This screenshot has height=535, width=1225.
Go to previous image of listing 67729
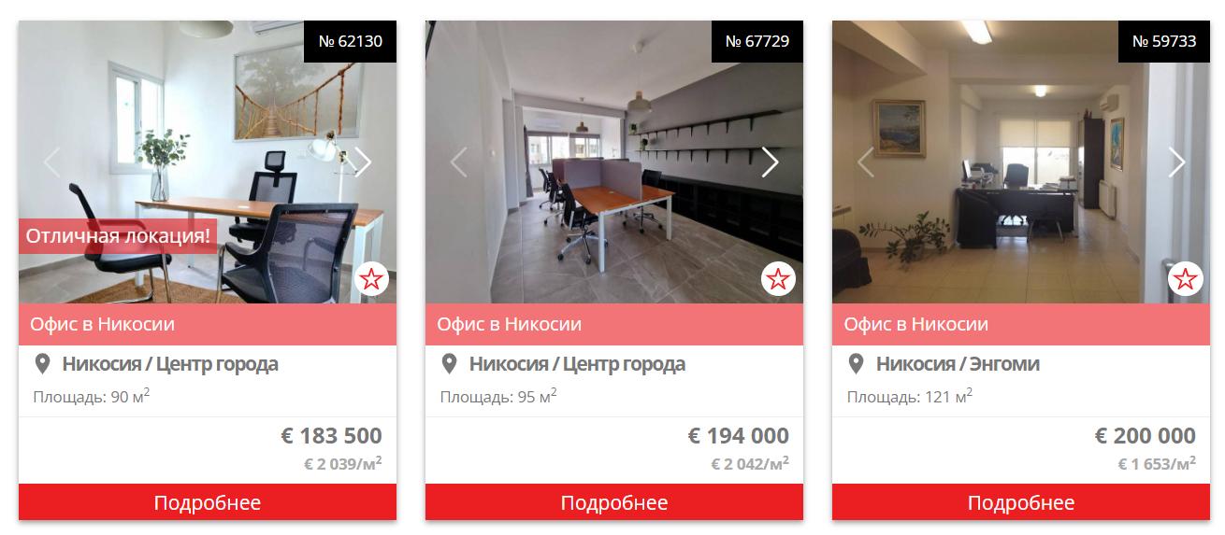click(459, 162)
